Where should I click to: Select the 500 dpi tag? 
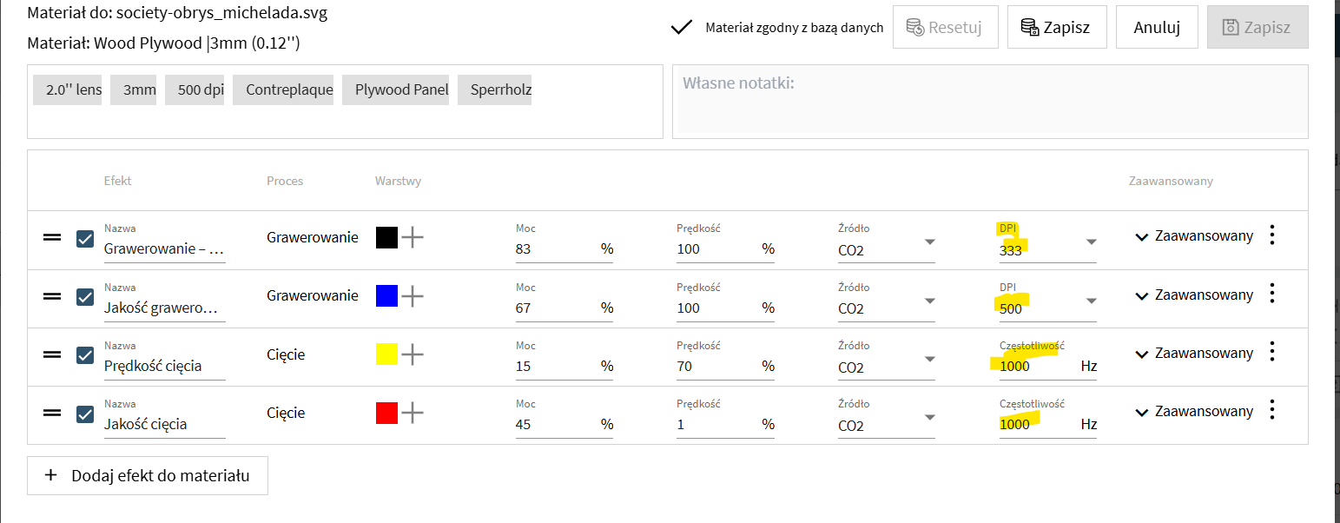click(x=201, y=89)
